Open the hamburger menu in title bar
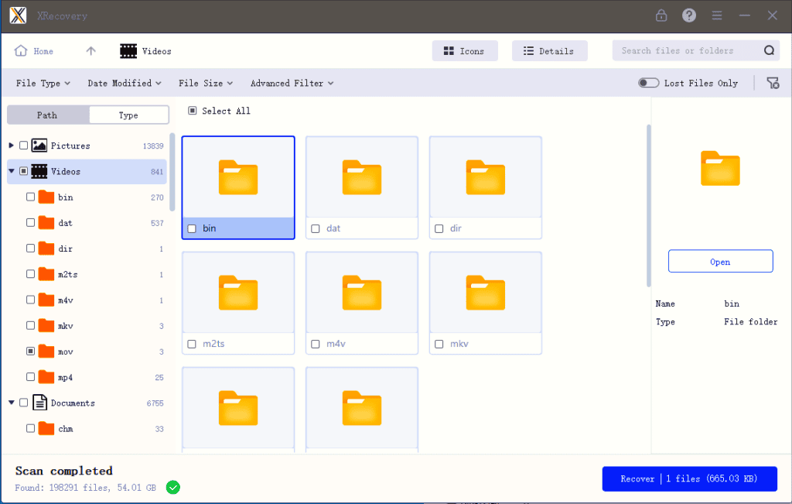 pyautogui.click(x=717, y=15)
